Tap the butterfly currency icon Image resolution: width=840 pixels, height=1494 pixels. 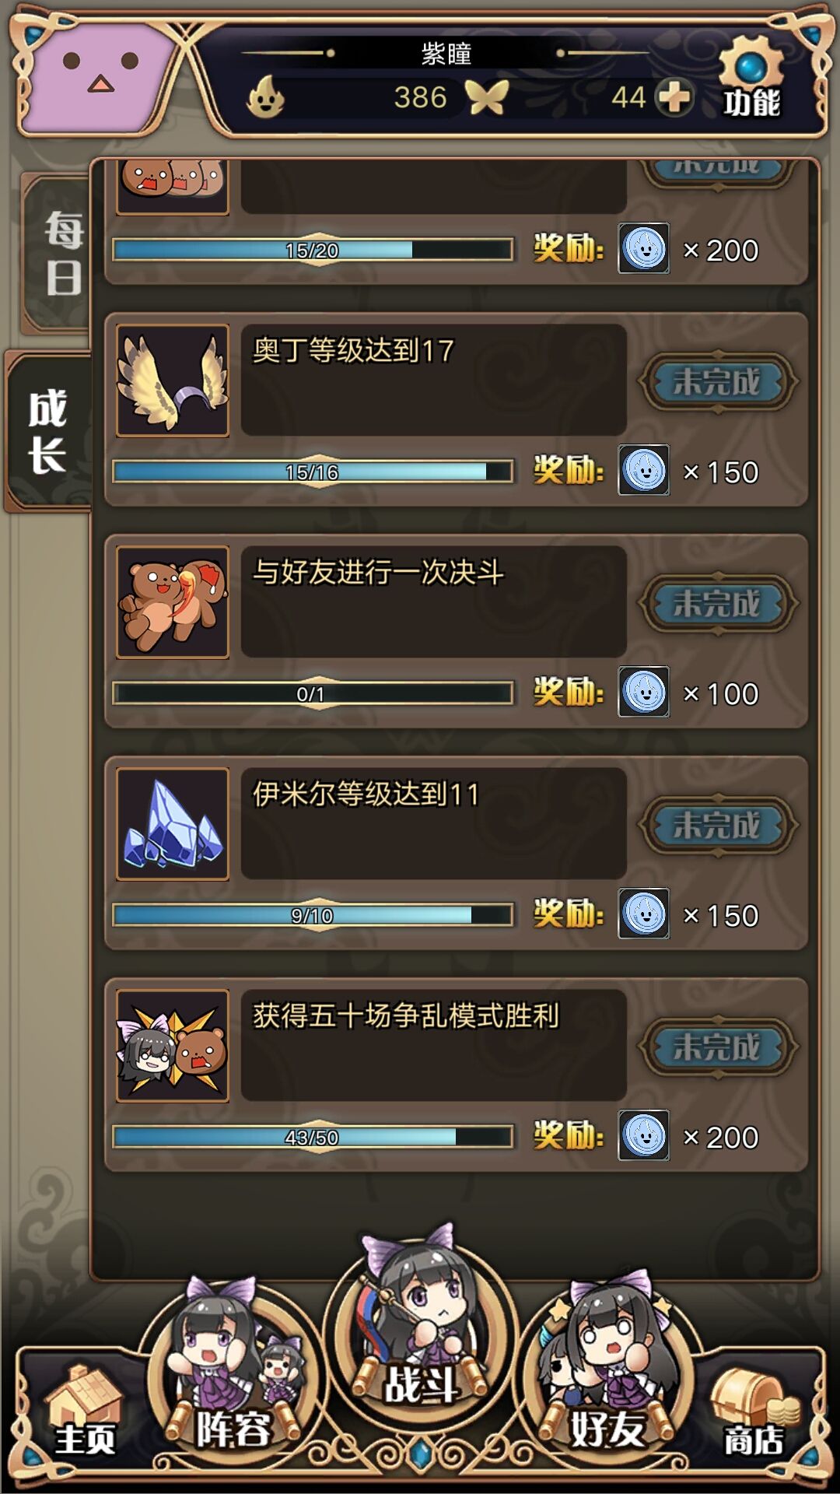pyautogui.click(x=487, y=97)
